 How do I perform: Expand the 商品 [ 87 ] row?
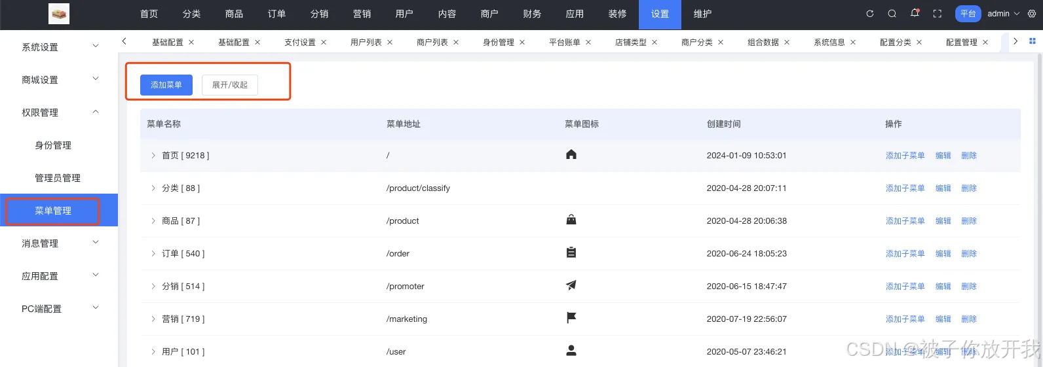(x=153, y=221)
